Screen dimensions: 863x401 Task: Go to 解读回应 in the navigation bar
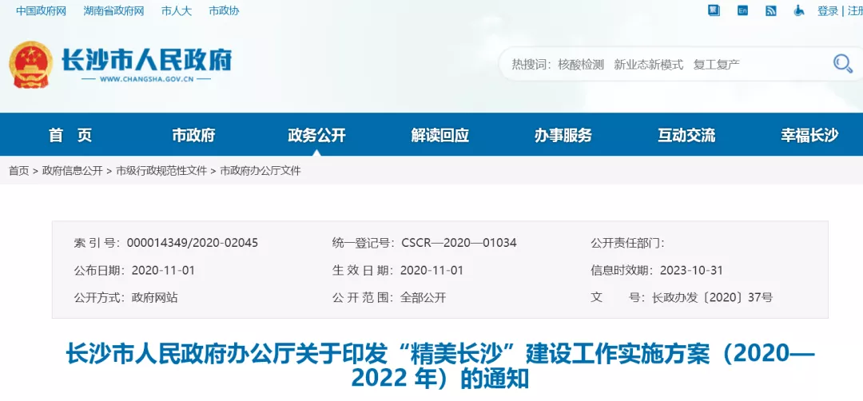click(439, 135)
